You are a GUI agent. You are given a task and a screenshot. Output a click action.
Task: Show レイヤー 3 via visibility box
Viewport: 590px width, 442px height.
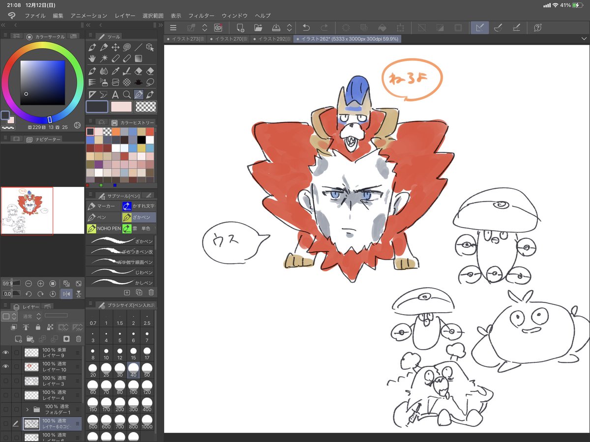(6, 381)
